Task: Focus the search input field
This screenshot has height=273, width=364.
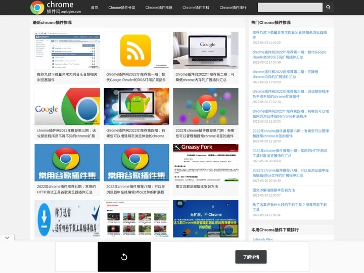Action: (x=290, y=7)
